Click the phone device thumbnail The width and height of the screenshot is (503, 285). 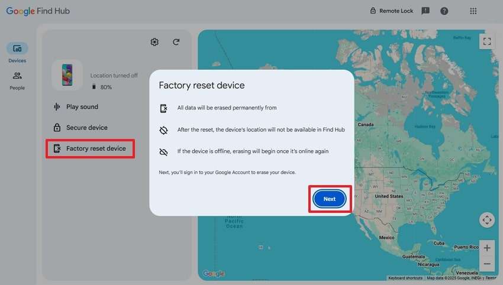coord(67,75)
